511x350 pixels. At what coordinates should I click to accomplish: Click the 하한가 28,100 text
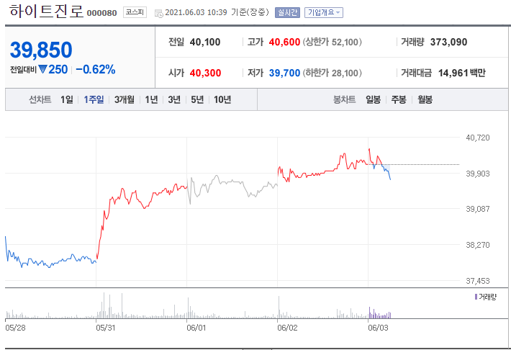click(x=332, y=73)
